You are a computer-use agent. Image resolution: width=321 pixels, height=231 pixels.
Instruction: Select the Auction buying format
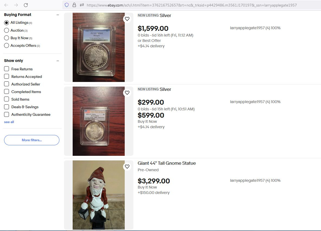[x=7, y=31]
